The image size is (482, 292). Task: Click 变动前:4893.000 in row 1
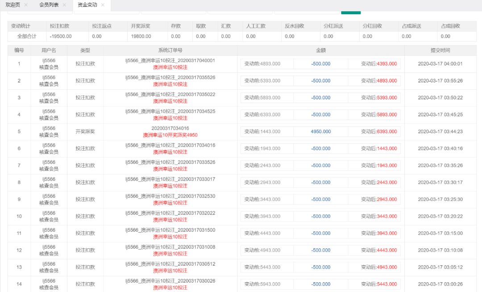coord(262,64)
